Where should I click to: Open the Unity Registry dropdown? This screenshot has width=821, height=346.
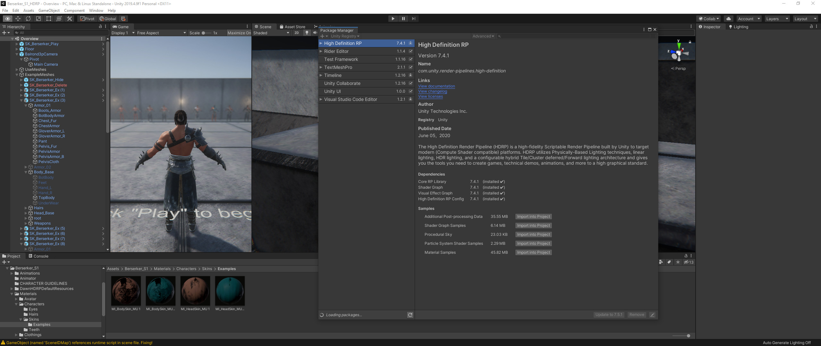click(345, 36)
